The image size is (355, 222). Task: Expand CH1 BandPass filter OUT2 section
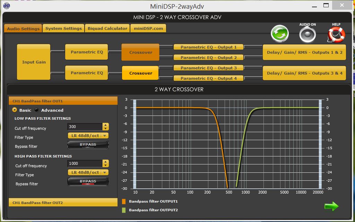(x=63, y=203)
